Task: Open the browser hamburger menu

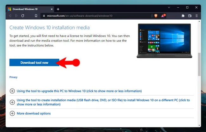Action: tap(196, 16)
